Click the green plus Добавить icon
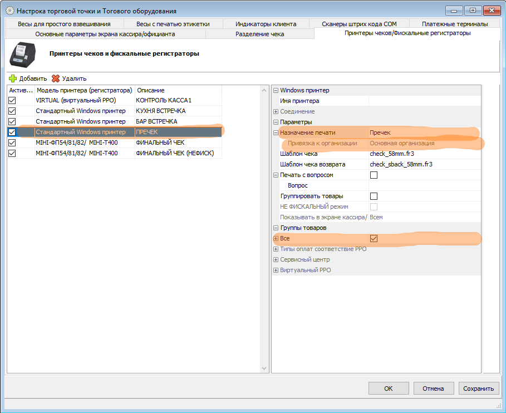Viewport: 506px width, 413px height. coord(13,78)
